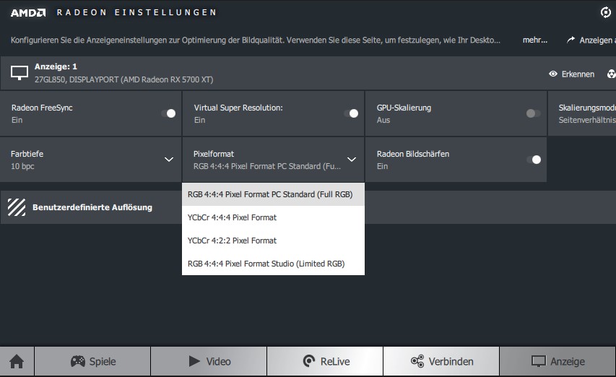
Task: Click the Pixelformat current value text
Action: tap(267, 166)
